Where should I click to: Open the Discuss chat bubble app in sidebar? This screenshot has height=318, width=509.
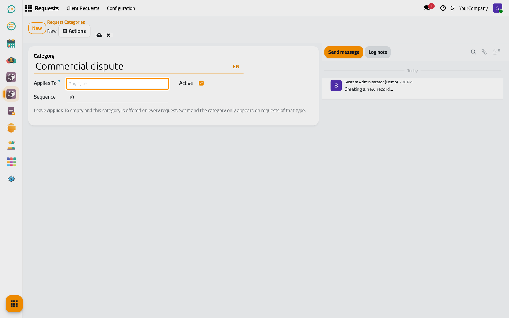11,9
